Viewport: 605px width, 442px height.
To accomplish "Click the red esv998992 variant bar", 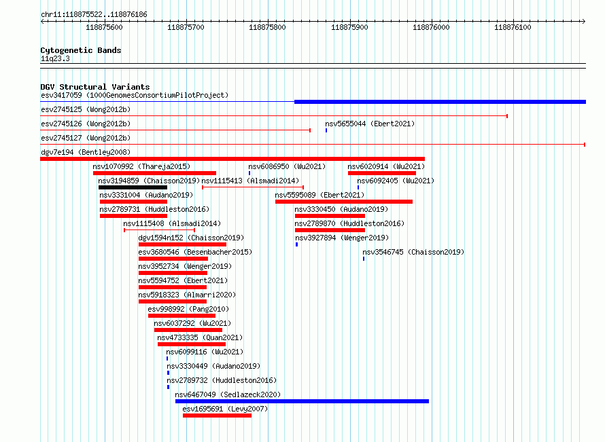I will 181,316.
